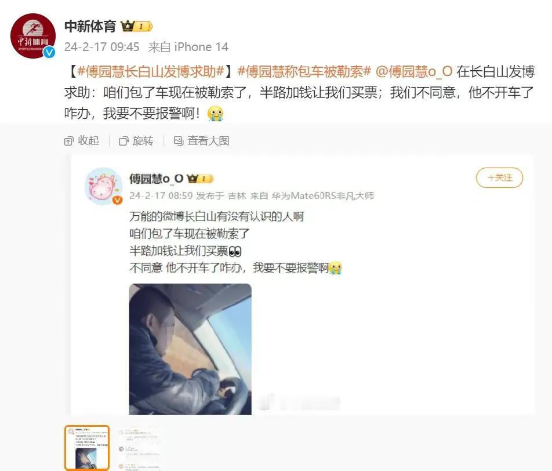552x471 pixels.
Task: Click 傅园慧o_O's pink avatar in the screenshot
Action: (x=103, y=186)
